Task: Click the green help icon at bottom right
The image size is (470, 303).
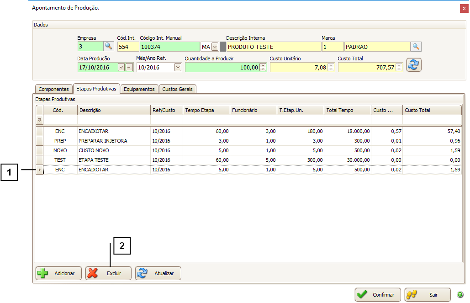Action: (460, 295)
